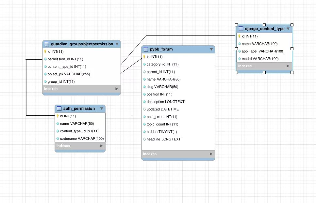
Task: Click top-left selection handle of django_content_type
Action: pyautogui.click(x=236, y=25)
